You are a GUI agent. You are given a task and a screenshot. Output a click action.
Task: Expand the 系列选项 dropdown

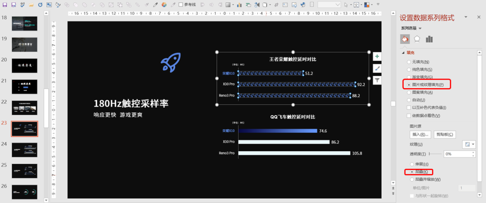[x=411, y=28]
